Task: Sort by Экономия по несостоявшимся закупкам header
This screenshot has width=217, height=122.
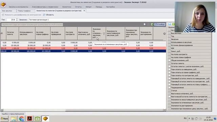Action: (115, 33)
